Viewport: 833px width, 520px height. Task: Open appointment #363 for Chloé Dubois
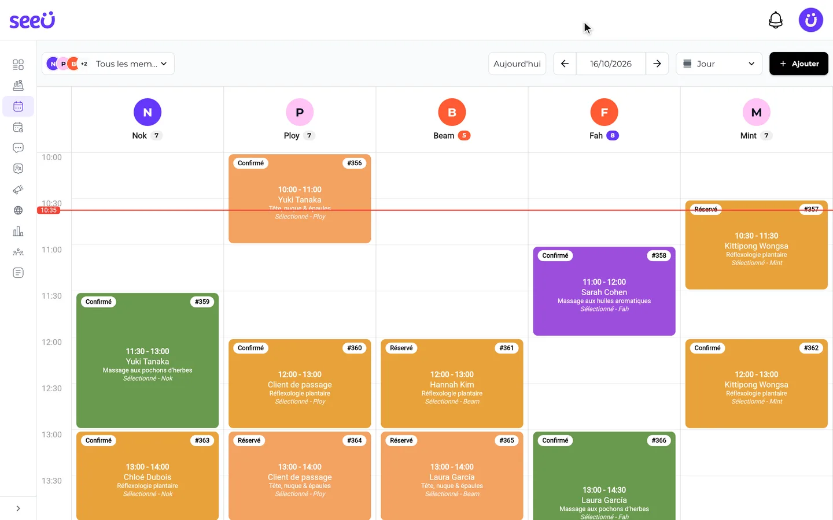[x=148, y=476]
